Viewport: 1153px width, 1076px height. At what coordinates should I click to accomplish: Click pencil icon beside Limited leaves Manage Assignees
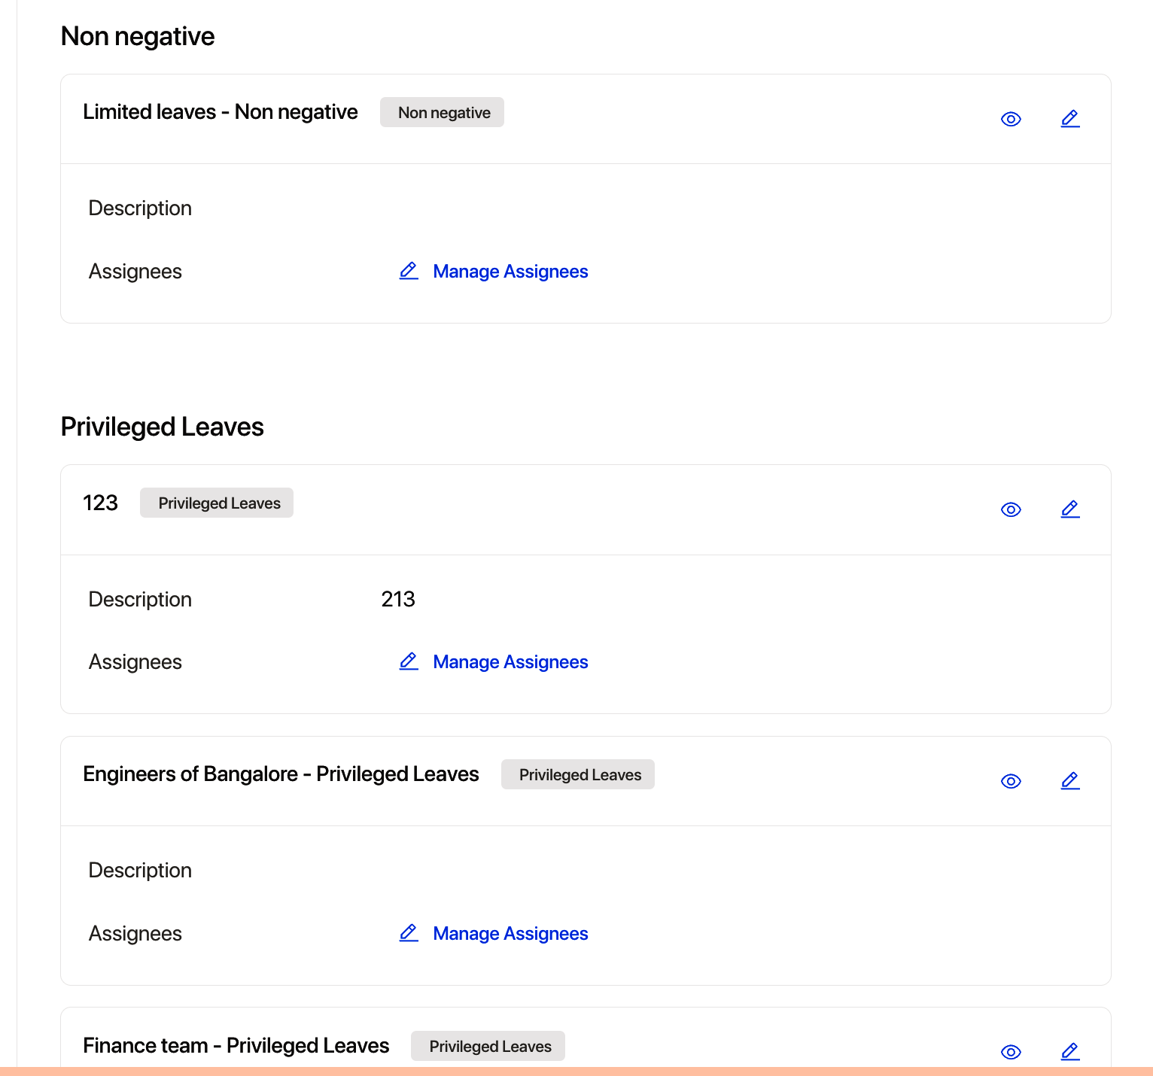point(409,271)
